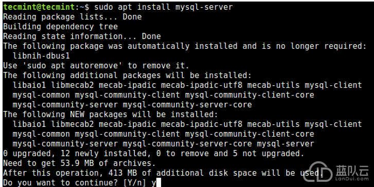Click the LanDui cloud logo watermark
The image size is (374, 187).
pyautogui.click(x=317, y=172)
